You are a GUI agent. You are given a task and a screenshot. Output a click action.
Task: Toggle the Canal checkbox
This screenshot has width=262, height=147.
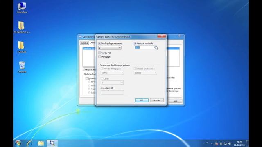(102, 79)
